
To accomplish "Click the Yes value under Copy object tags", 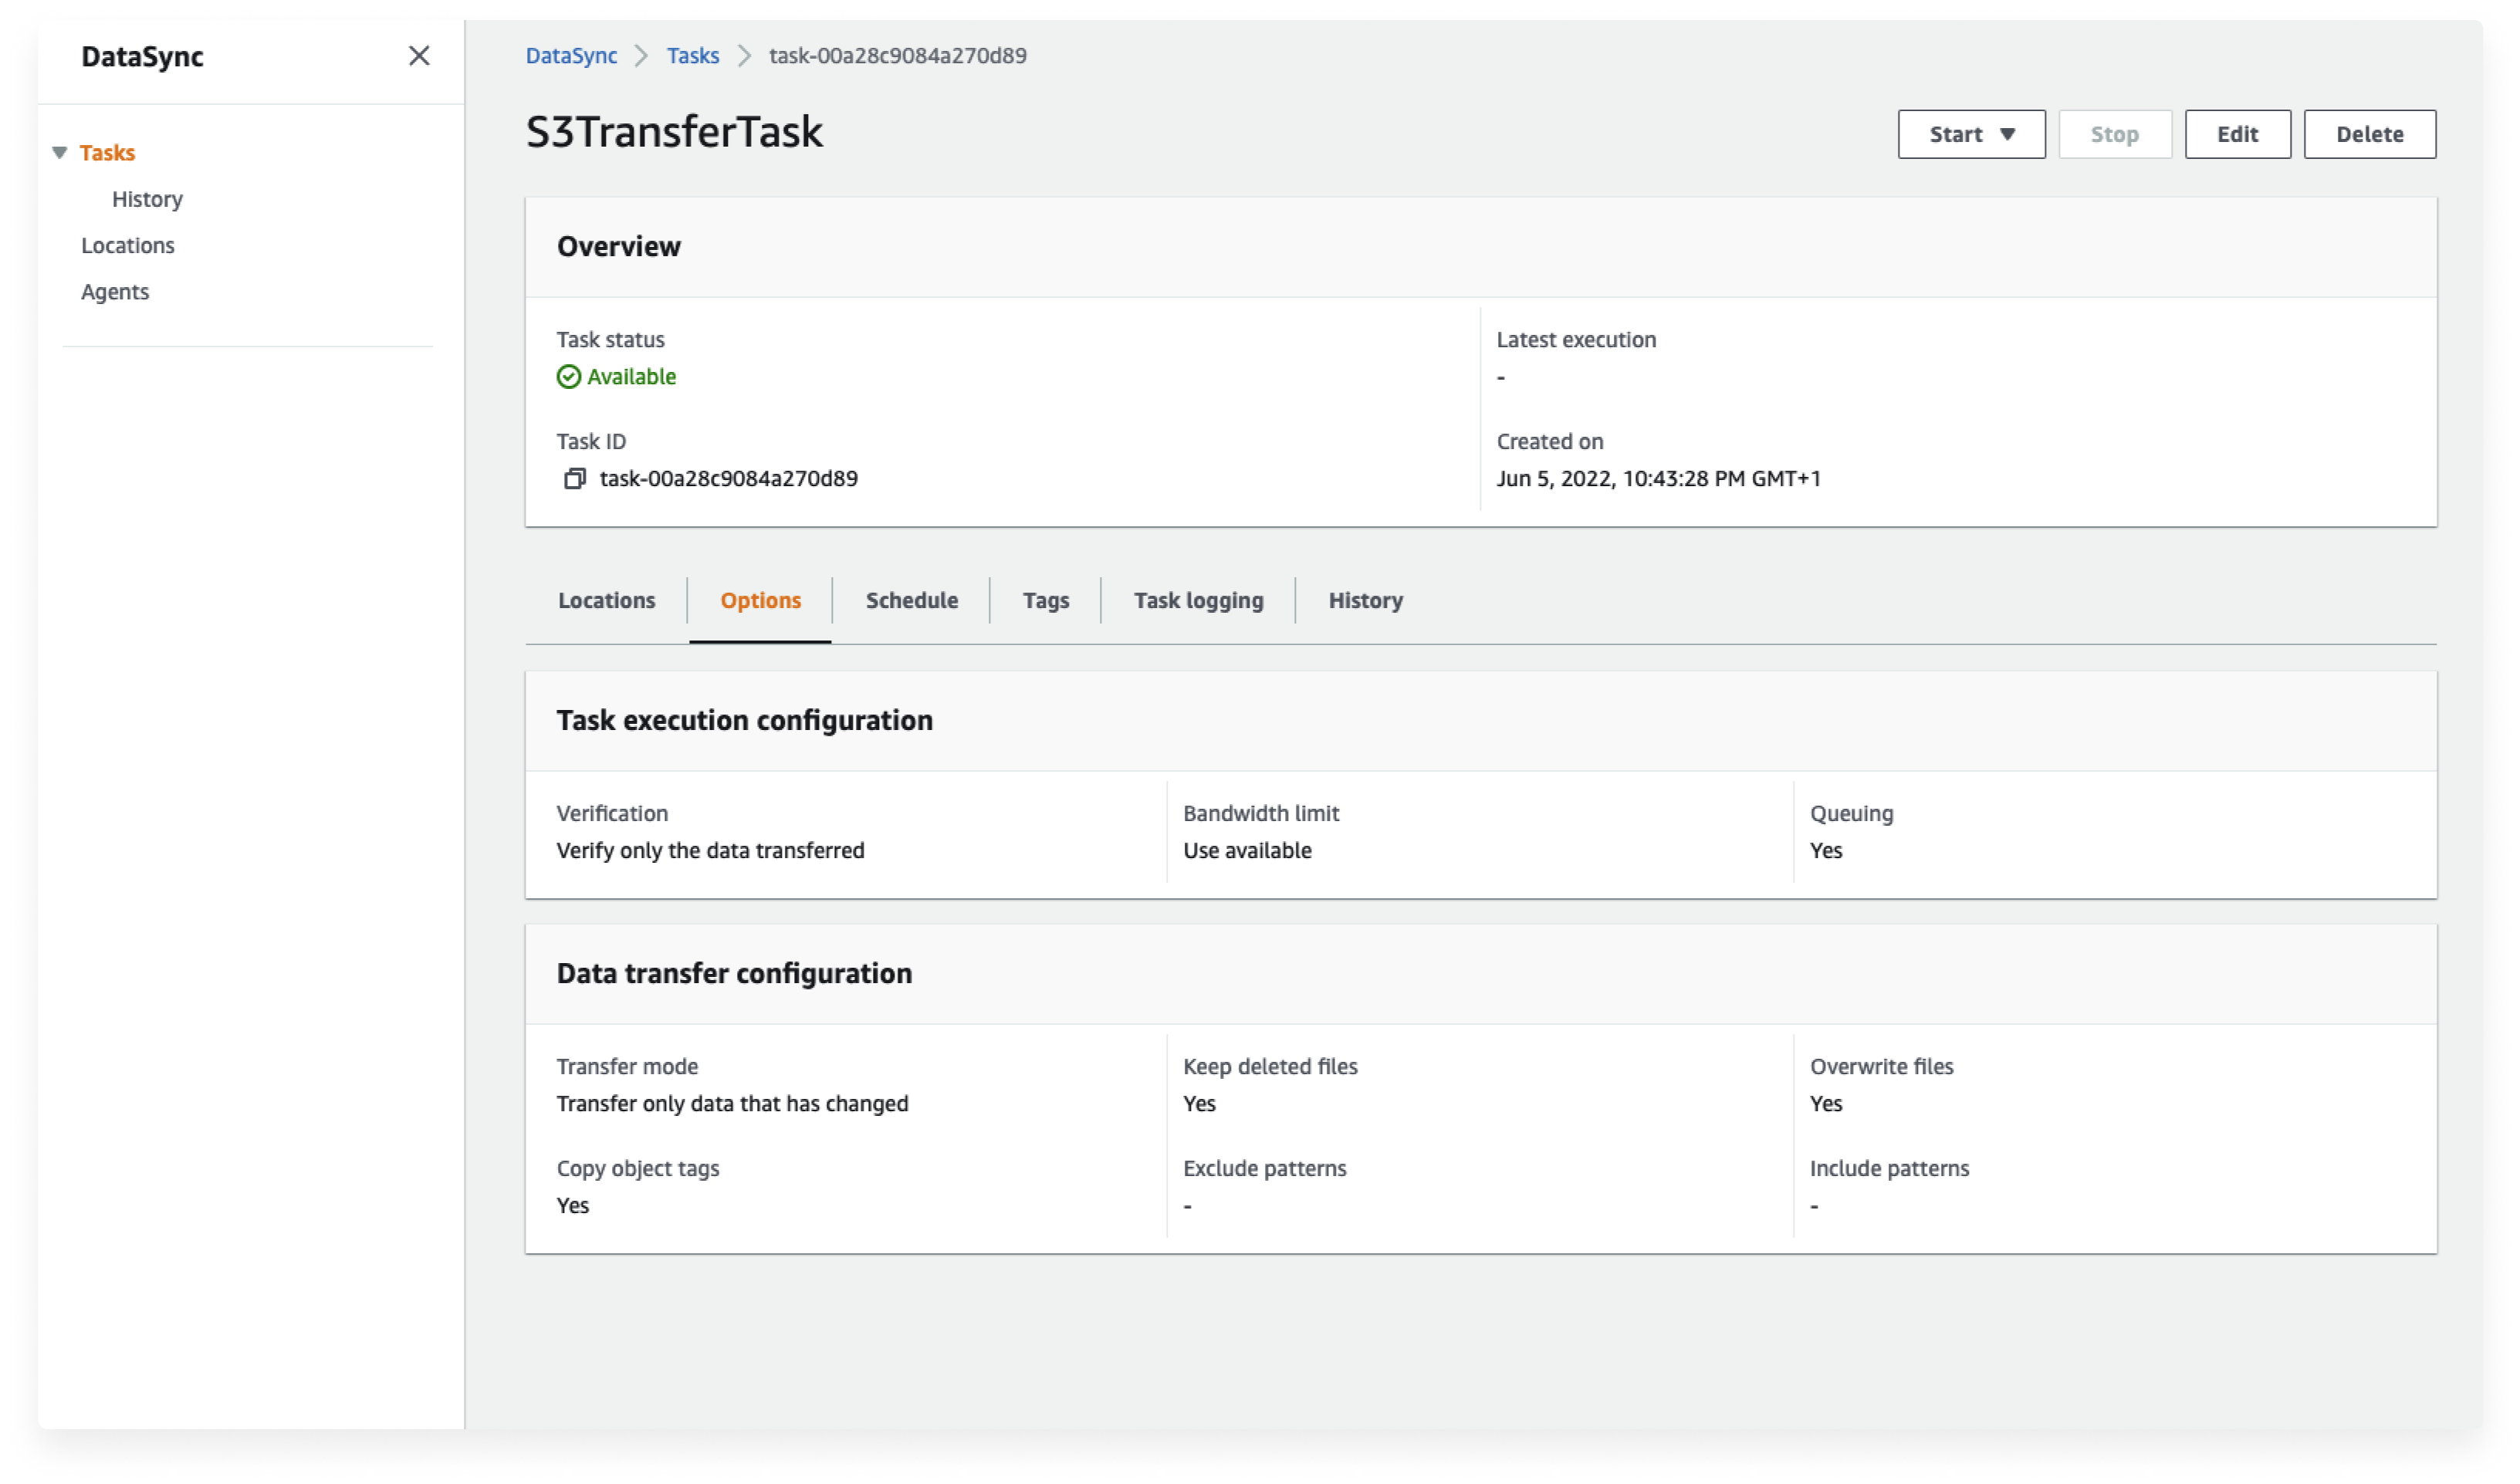I will point(573,1206).
